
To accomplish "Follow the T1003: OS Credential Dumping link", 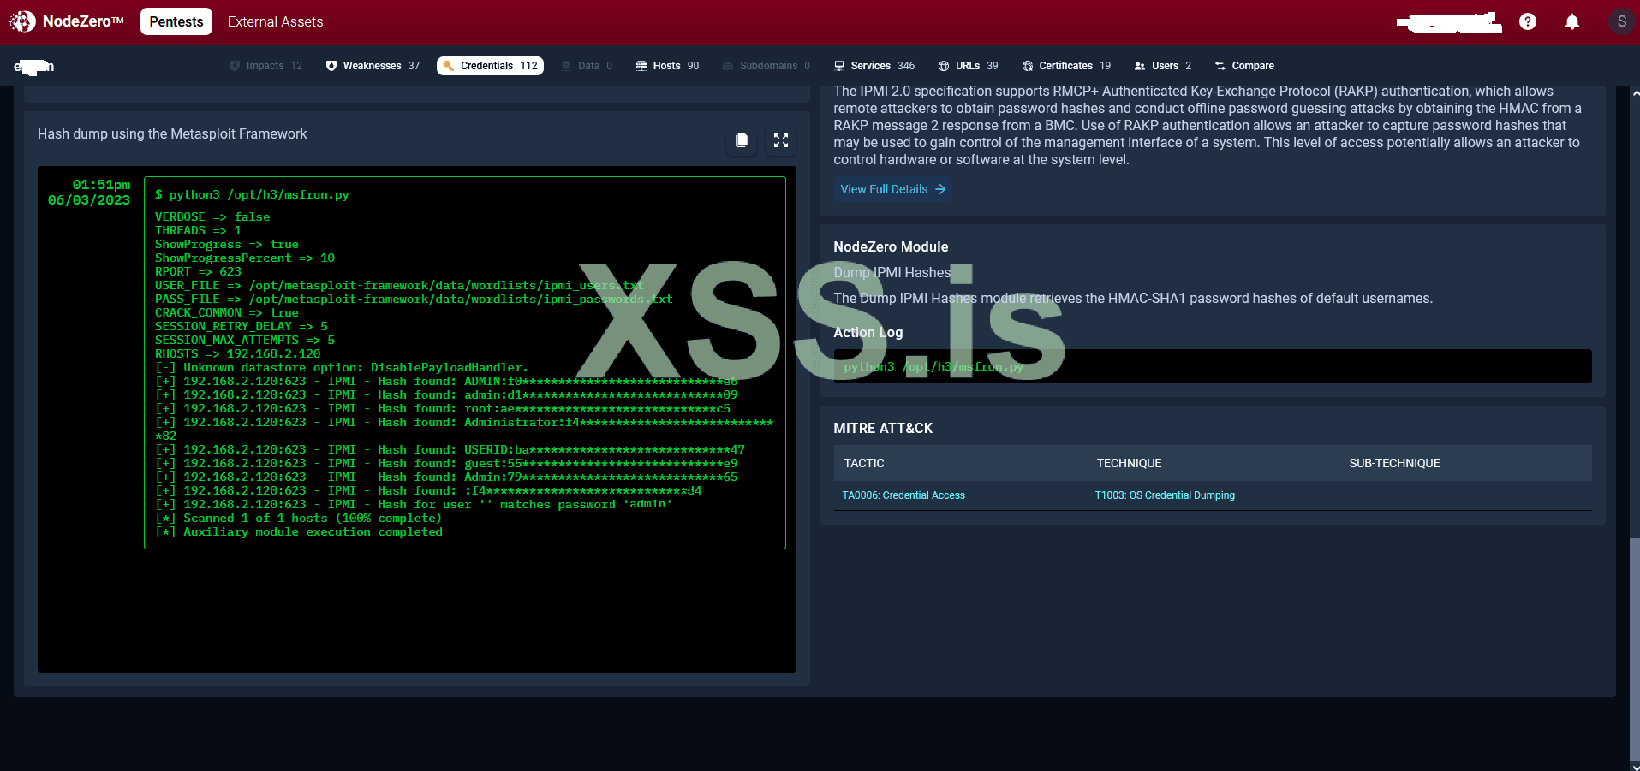I will [x=1165, y=495].
